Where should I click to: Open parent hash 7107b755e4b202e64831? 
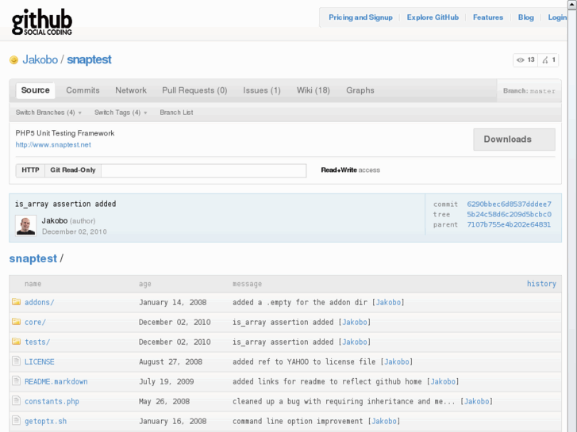509,224
